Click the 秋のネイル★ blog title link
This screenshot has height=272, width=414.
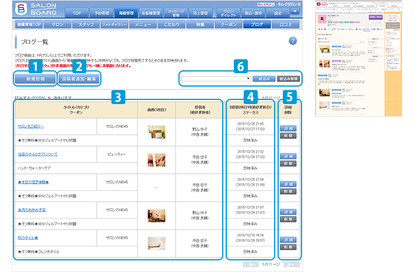click(x=28, y=238)
